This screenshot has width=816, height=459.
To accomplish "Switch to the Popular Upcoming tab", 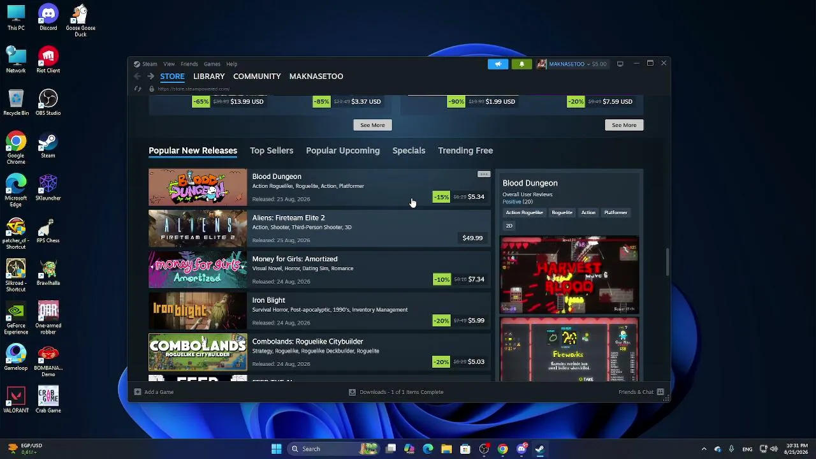I will point(343,150).
